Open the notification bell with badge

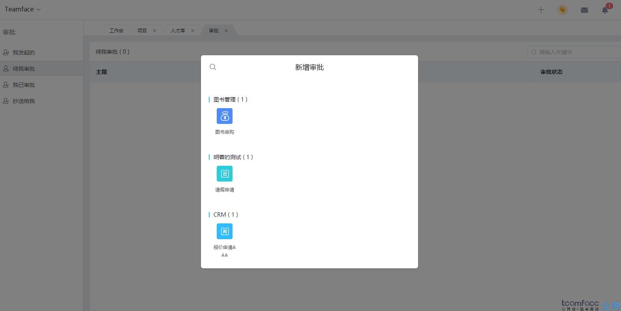point(605,9)
